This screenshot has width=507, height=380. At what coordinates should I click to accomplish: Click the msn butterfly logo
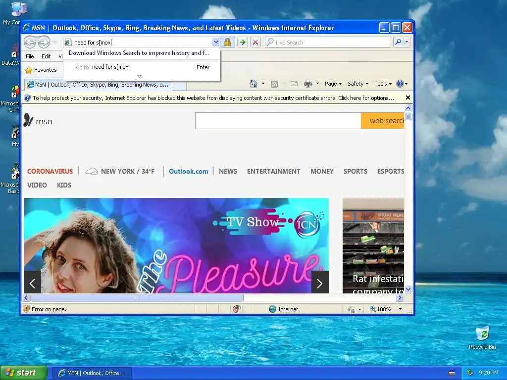coord(28,120)
